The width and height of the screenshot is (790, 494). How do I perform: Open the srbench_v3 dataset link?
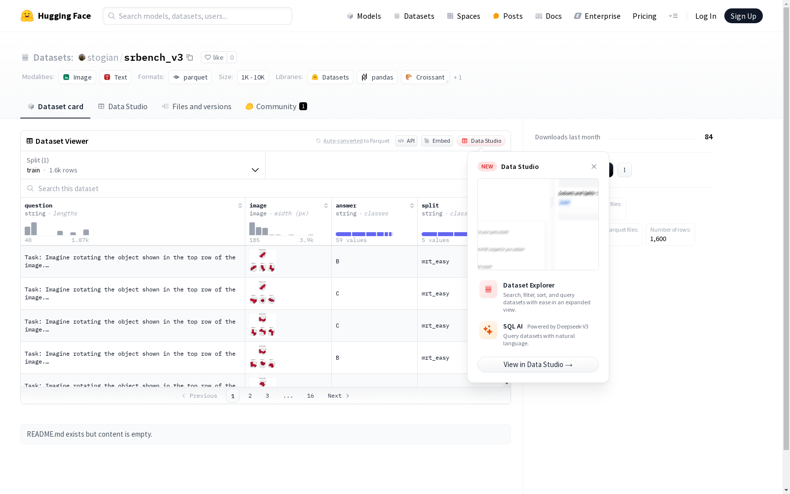pos(154,57)
